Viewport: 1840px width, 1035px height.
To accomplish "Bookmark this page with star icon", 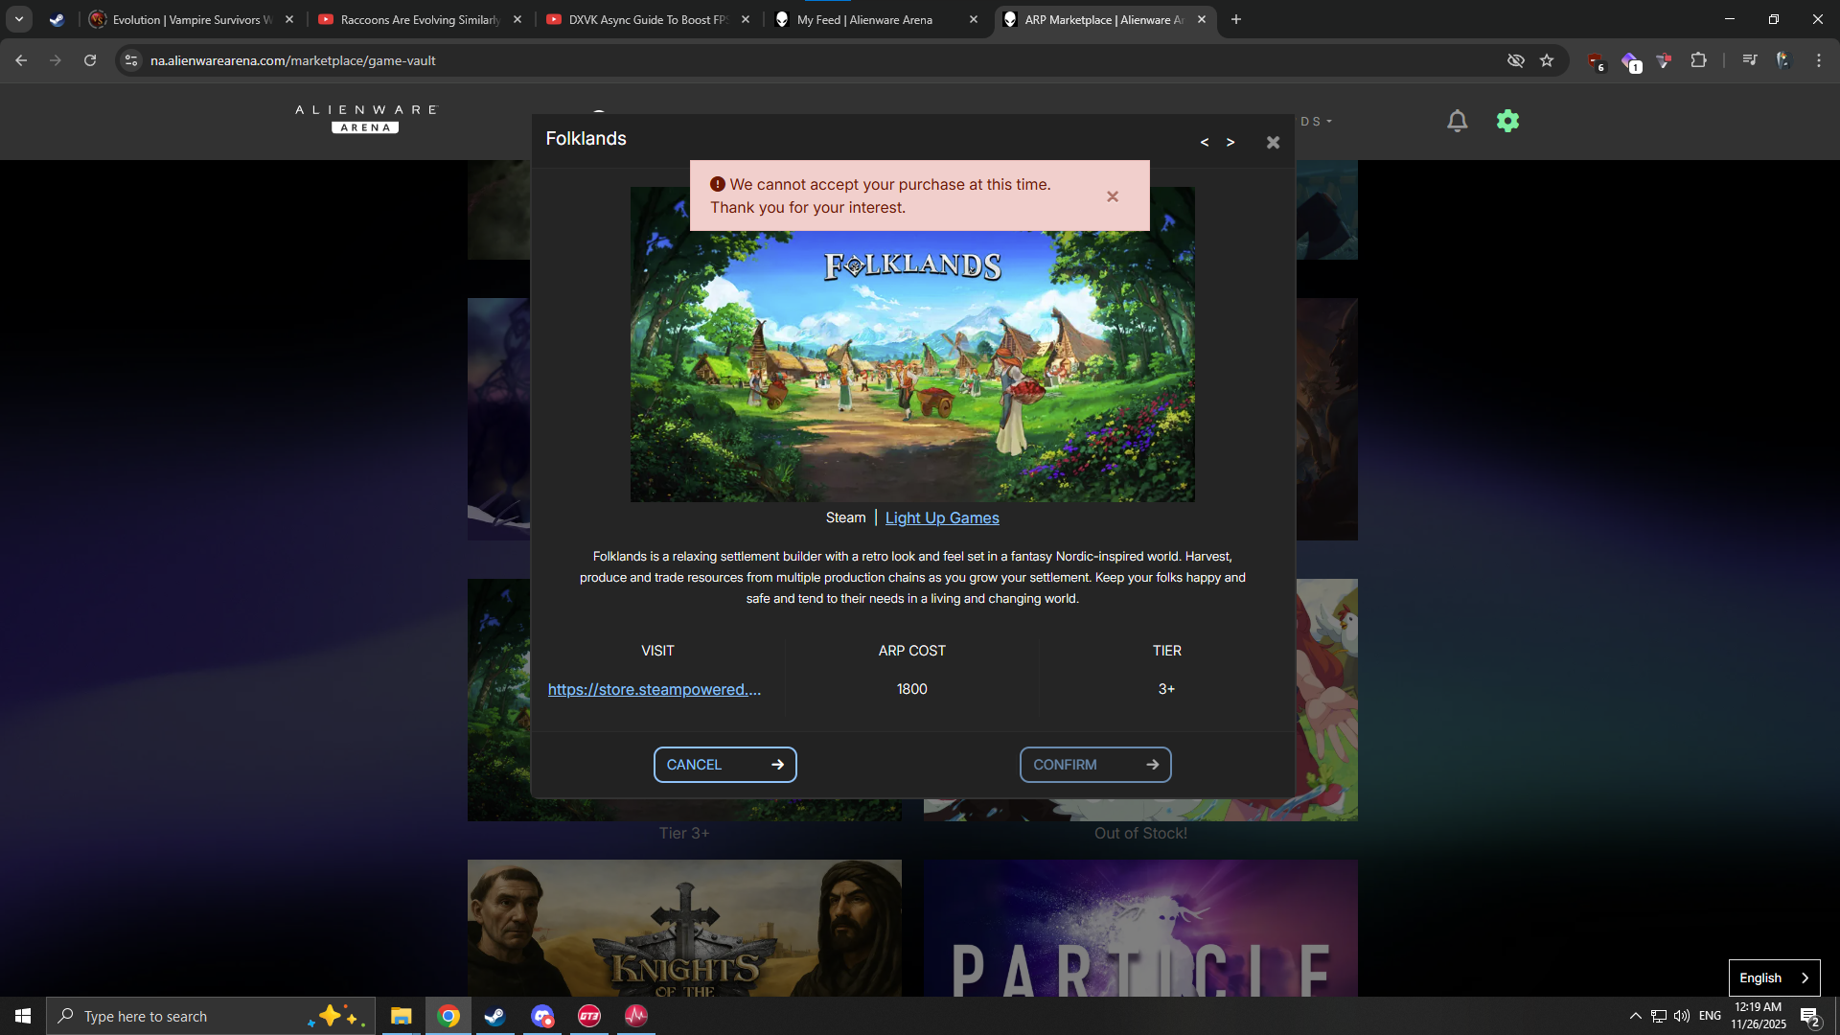I will (x=1547, y=60).
